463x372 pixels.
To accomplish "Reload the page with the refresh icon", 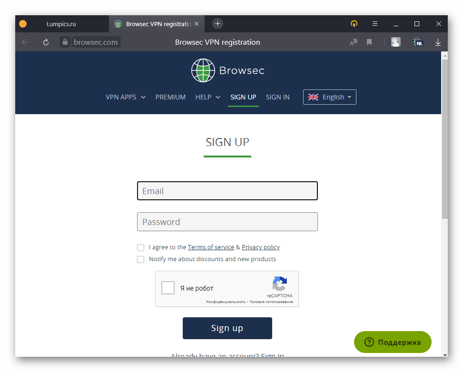I will coord(46,42).
